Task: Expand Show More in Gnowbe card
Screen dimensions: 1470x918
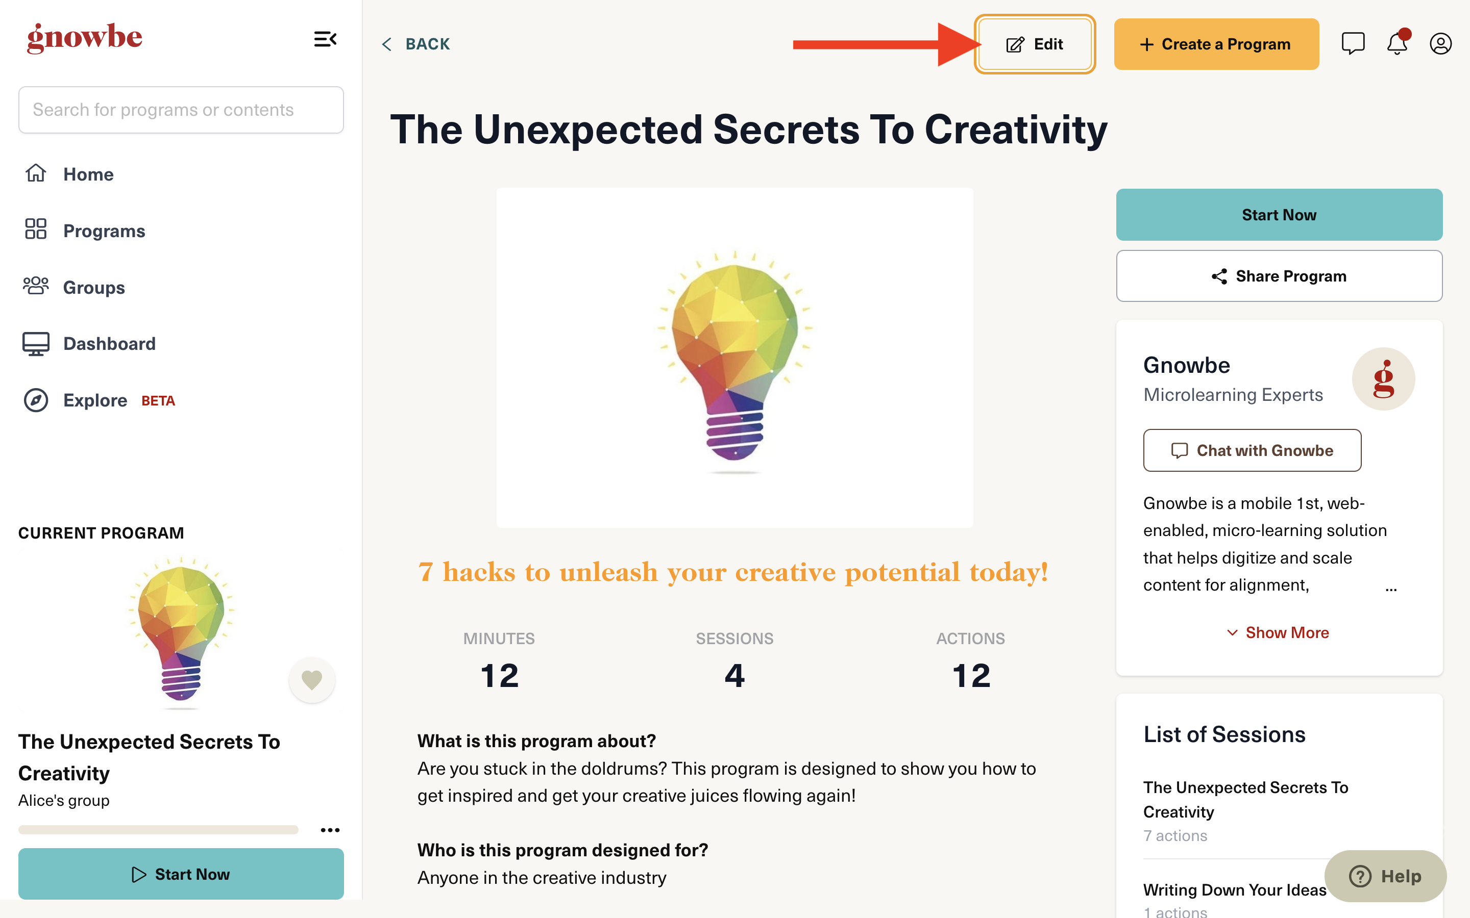Action: click(1278, 632)
